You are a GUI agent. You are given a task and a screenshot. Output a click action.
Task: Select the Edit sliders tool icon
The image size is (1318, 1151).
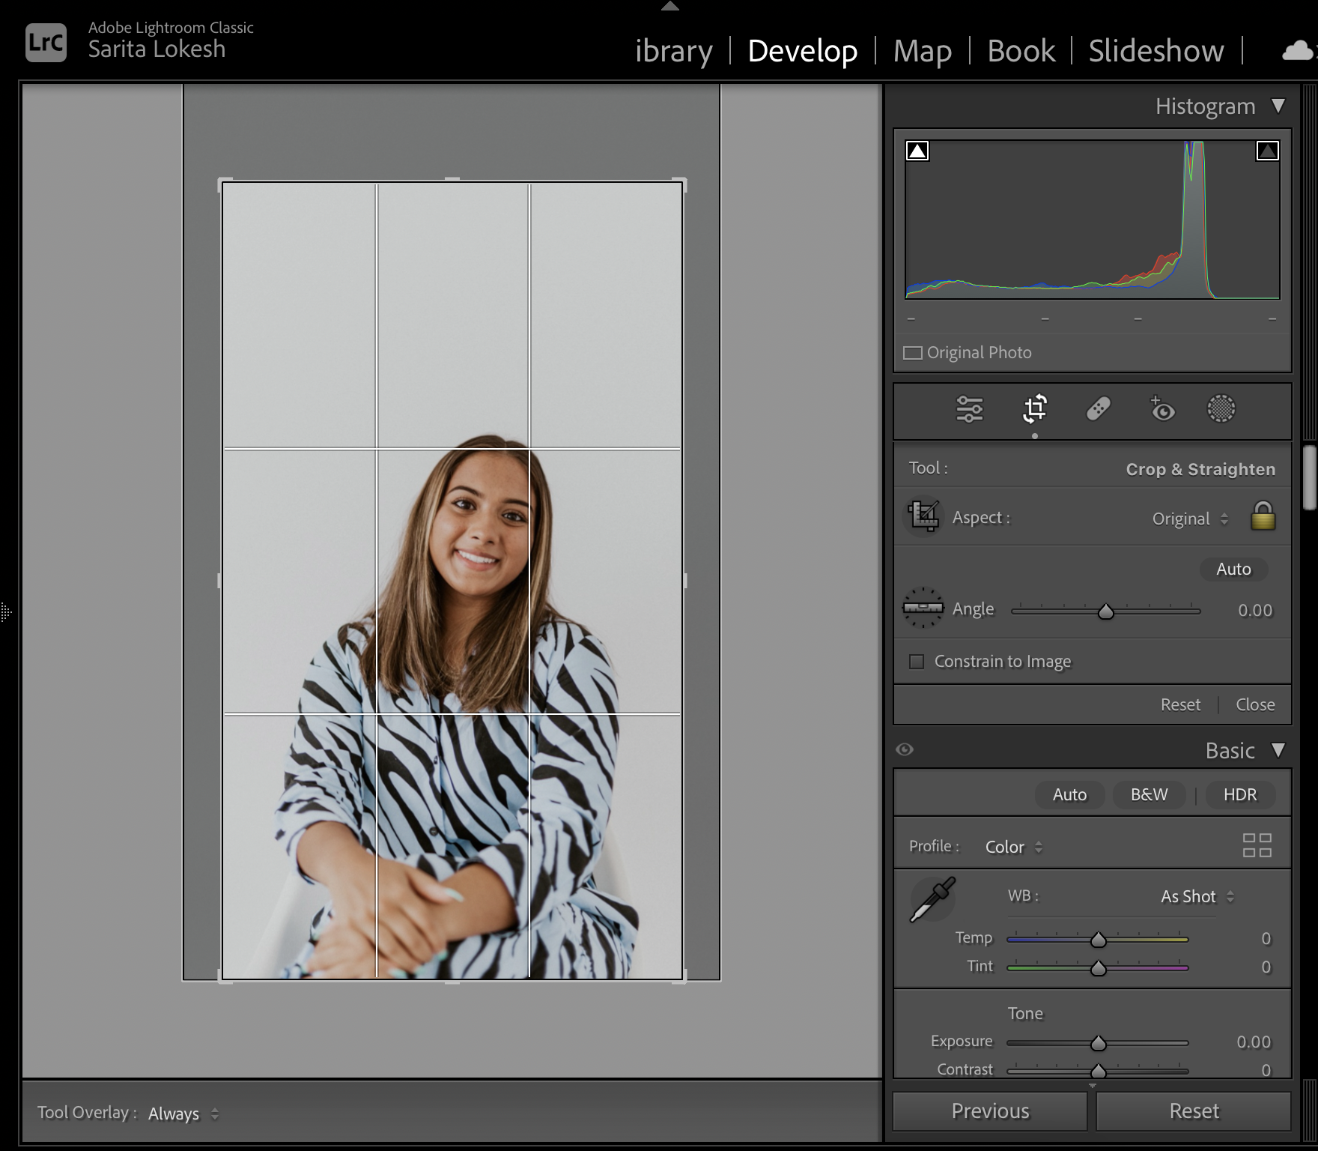pyautogui.click(x=969, y=409)
